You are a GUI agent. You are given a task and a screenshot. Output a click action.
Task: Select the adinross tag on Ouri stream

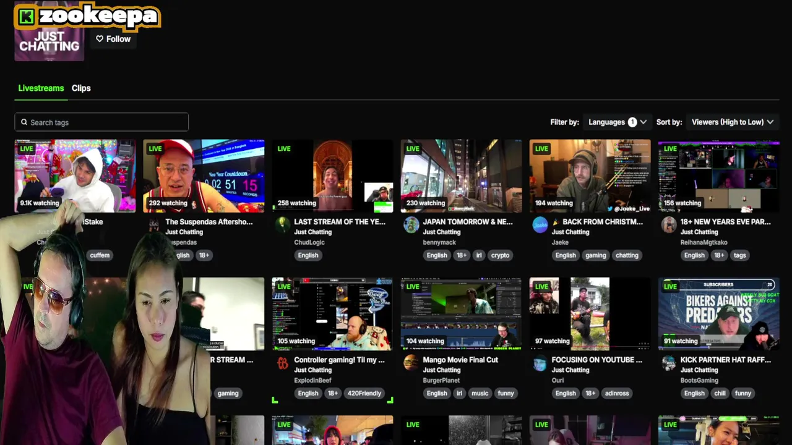point(616,393)
